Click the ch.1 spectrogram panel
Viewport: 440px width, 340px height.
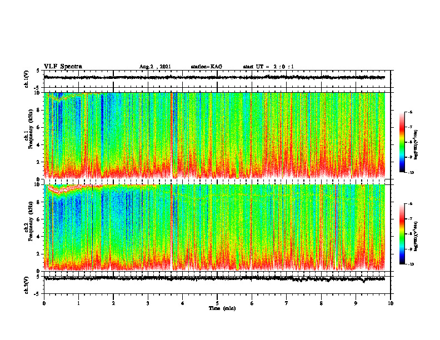[x=214, y=136]
